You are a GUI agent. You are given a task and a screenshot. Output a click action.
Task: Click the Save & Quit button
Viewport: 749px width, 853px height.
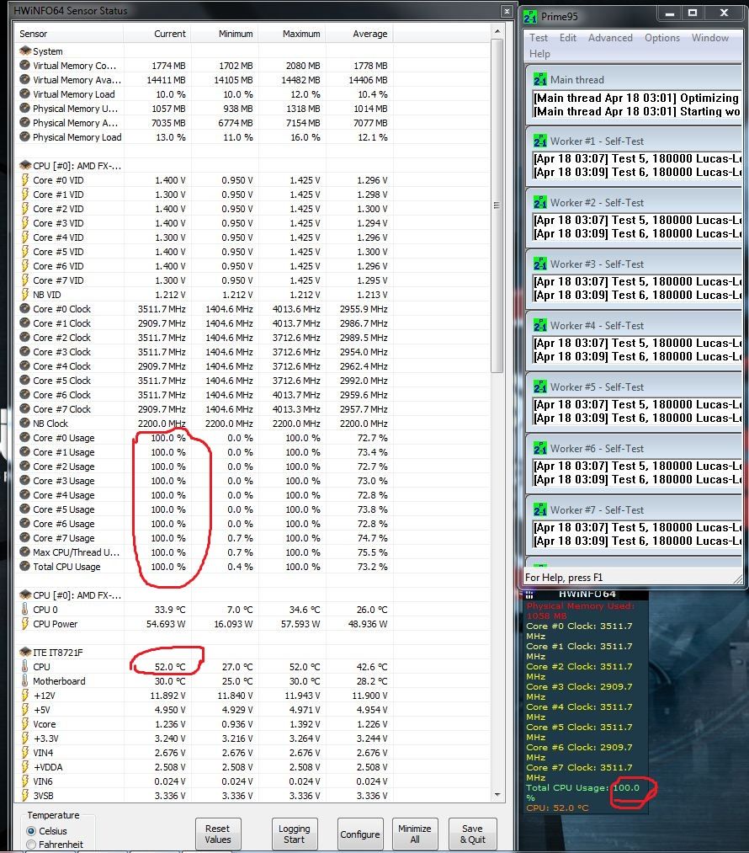pos(472,834)
